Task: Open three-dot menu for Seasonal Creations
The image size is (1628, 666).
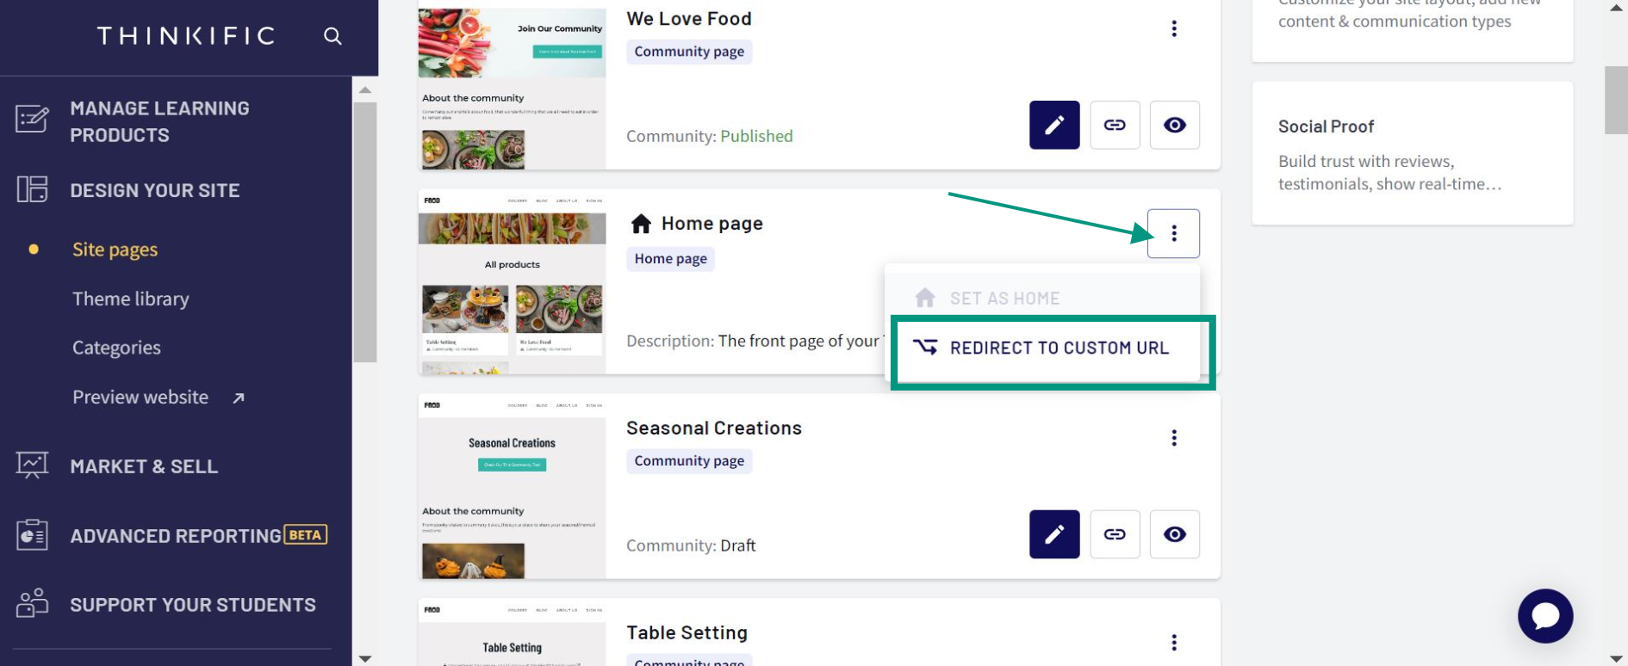Action: pos(1173,438)
